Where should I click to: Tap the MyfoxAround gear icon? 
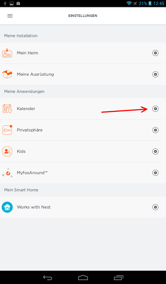[155, 173]
